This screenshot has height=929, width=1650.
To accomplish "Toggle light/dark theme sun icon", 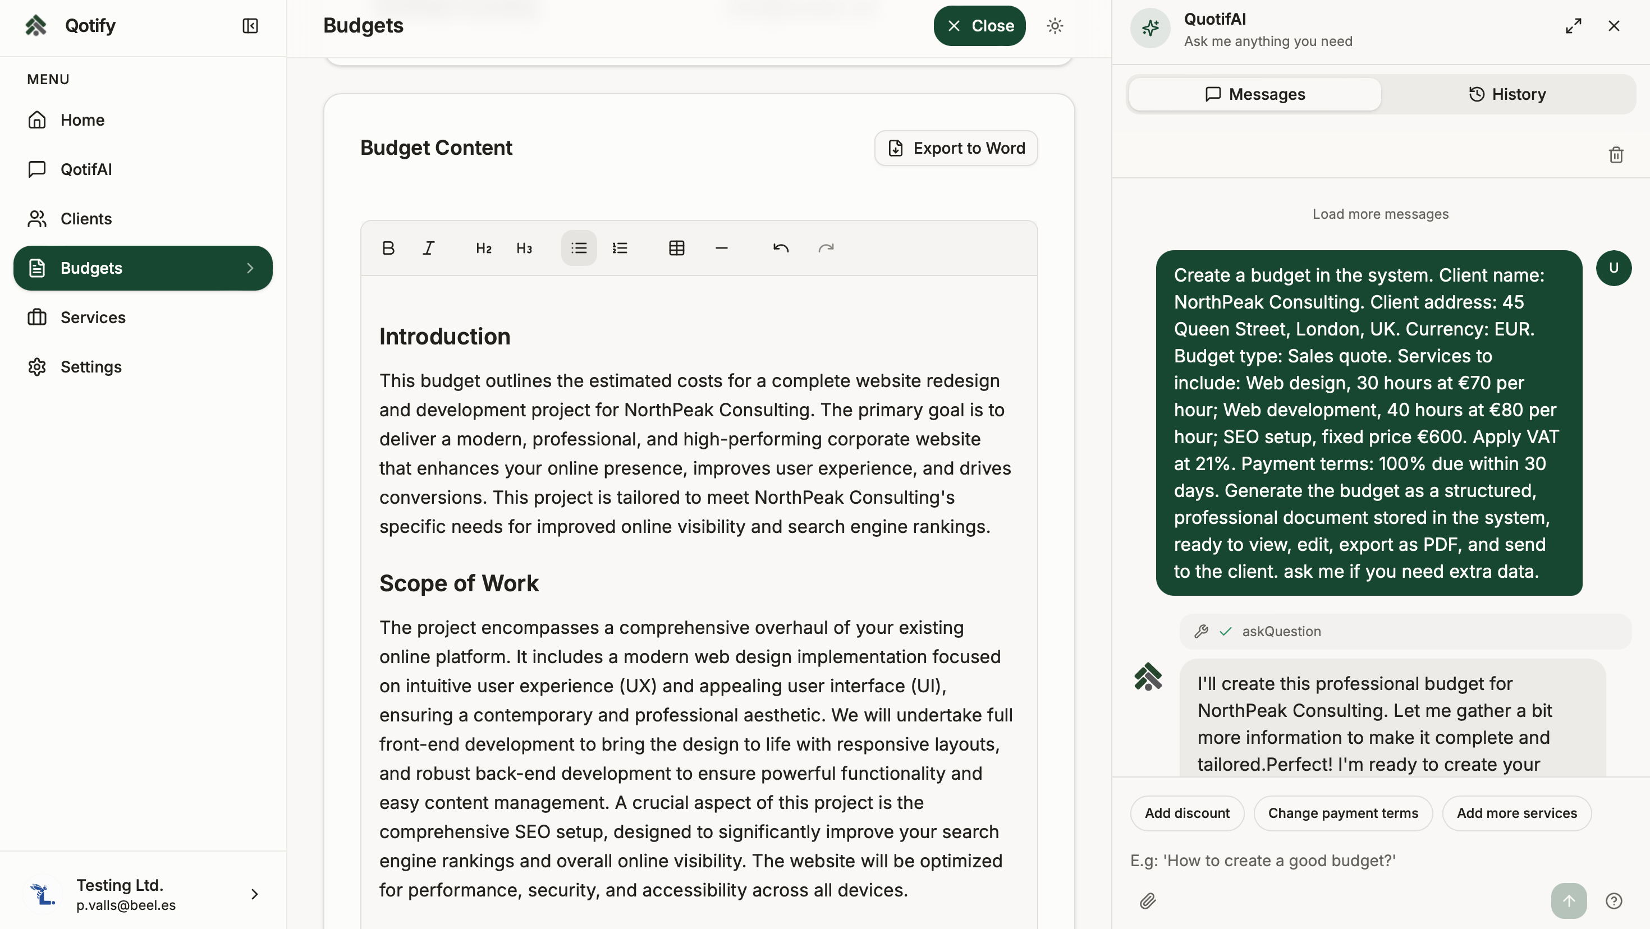I will [x=1055, y=26].
